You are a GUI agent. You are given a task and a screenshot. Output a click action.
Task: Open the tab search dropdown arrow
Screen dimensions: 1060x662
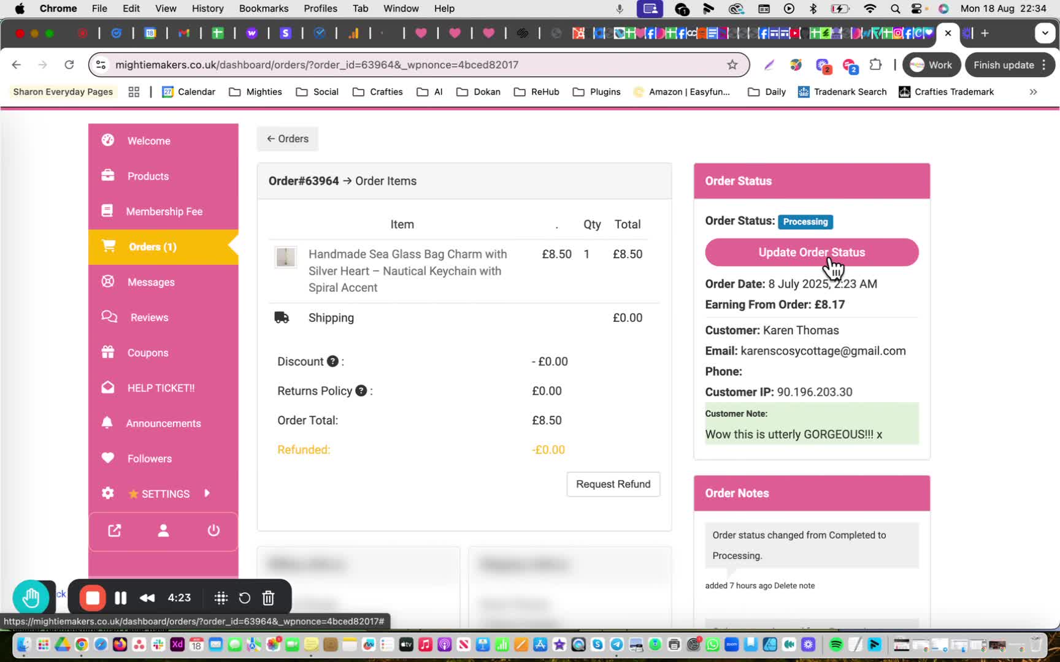click(x=1045, y=33)
